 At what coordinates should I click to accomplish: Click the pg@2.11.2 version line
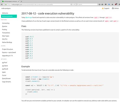[x=29, y=37]
